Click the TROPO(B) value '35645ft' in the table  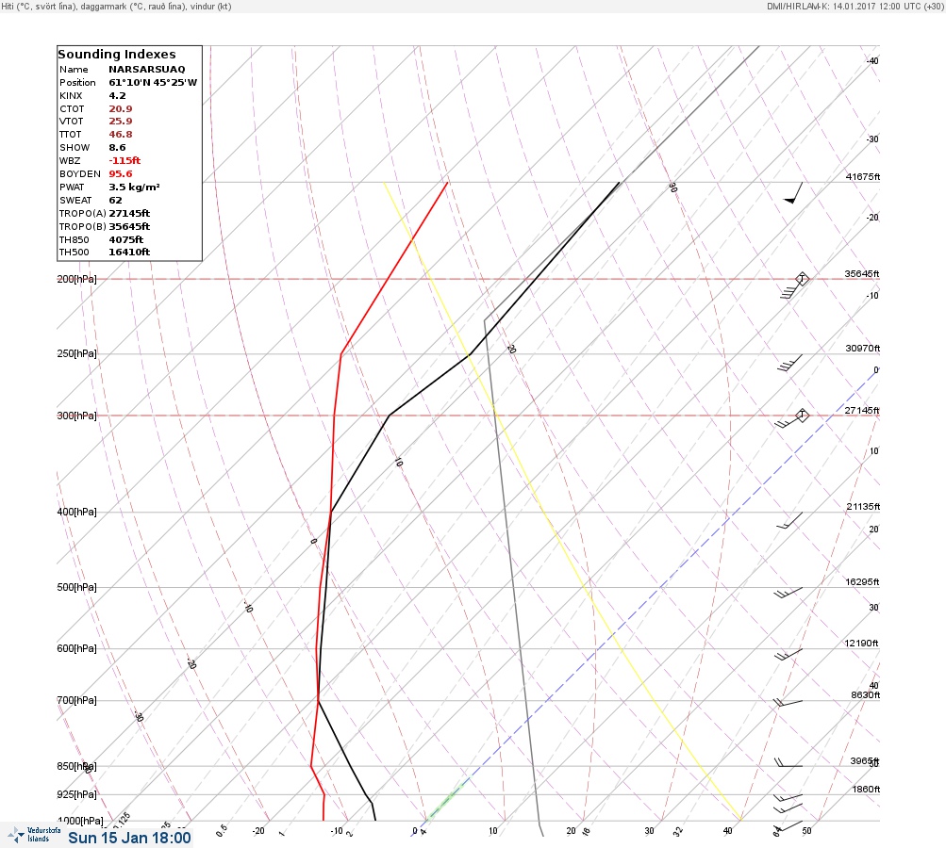pos(129,227)
